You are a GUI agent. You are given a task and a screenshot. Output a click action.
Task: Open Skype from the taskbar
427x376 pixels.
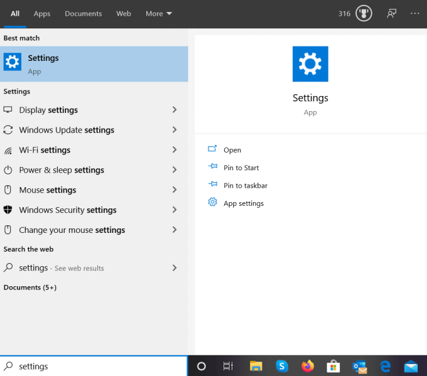pos(282,366)
